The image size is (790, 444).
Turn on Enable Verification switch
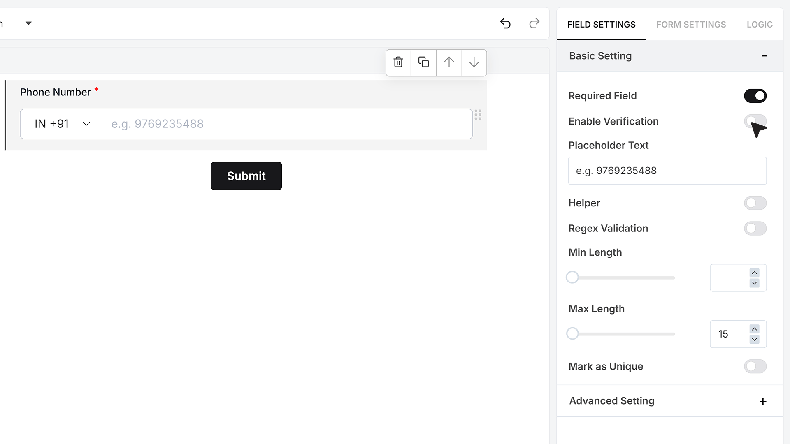755,121
